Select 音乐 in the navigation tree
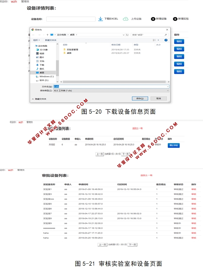 tap(40, 69)
